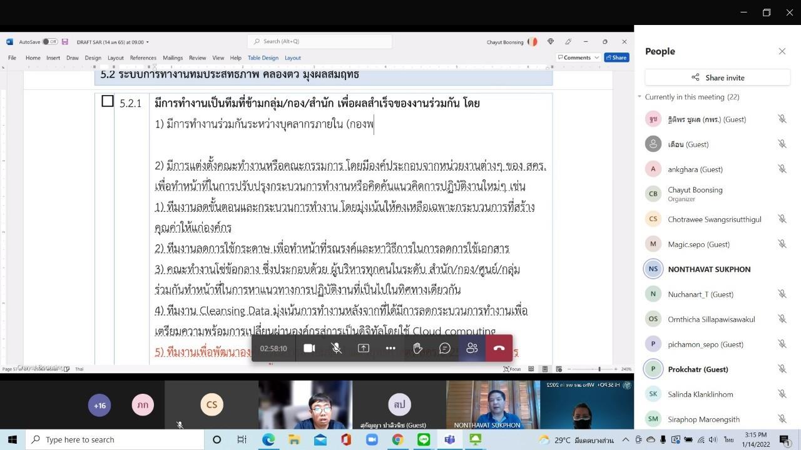The image size is (801, 450).
Task: Click the share content icon
Action: (x=364, y=348)
